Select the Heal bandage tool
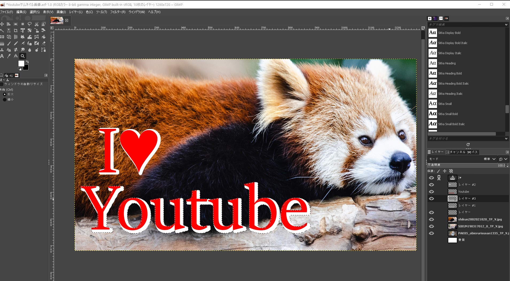510x281 pixels. point(16,50)
